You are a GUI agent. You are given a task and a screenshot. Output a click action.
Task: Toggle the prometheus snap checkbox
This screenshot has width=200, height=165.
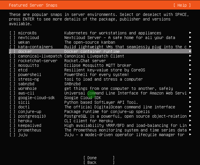click(x=12, y=130)
